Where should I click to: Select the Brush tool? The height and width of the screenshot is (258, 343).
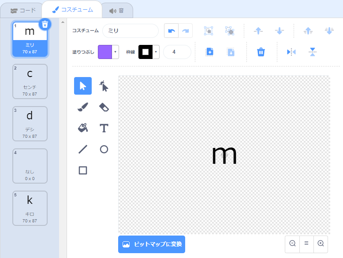[83, 107]
